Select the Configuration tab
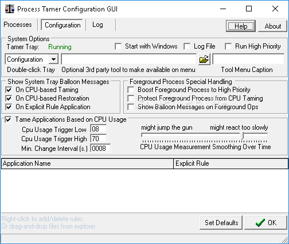 [62, 25]
